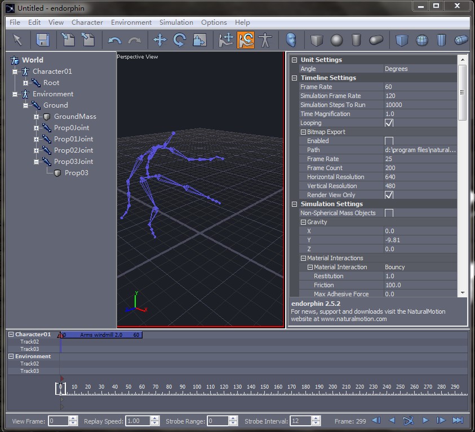Viewport: 475px width, 432px height.
Task: Jump to last frame button
Action: (x=458, y=421)
